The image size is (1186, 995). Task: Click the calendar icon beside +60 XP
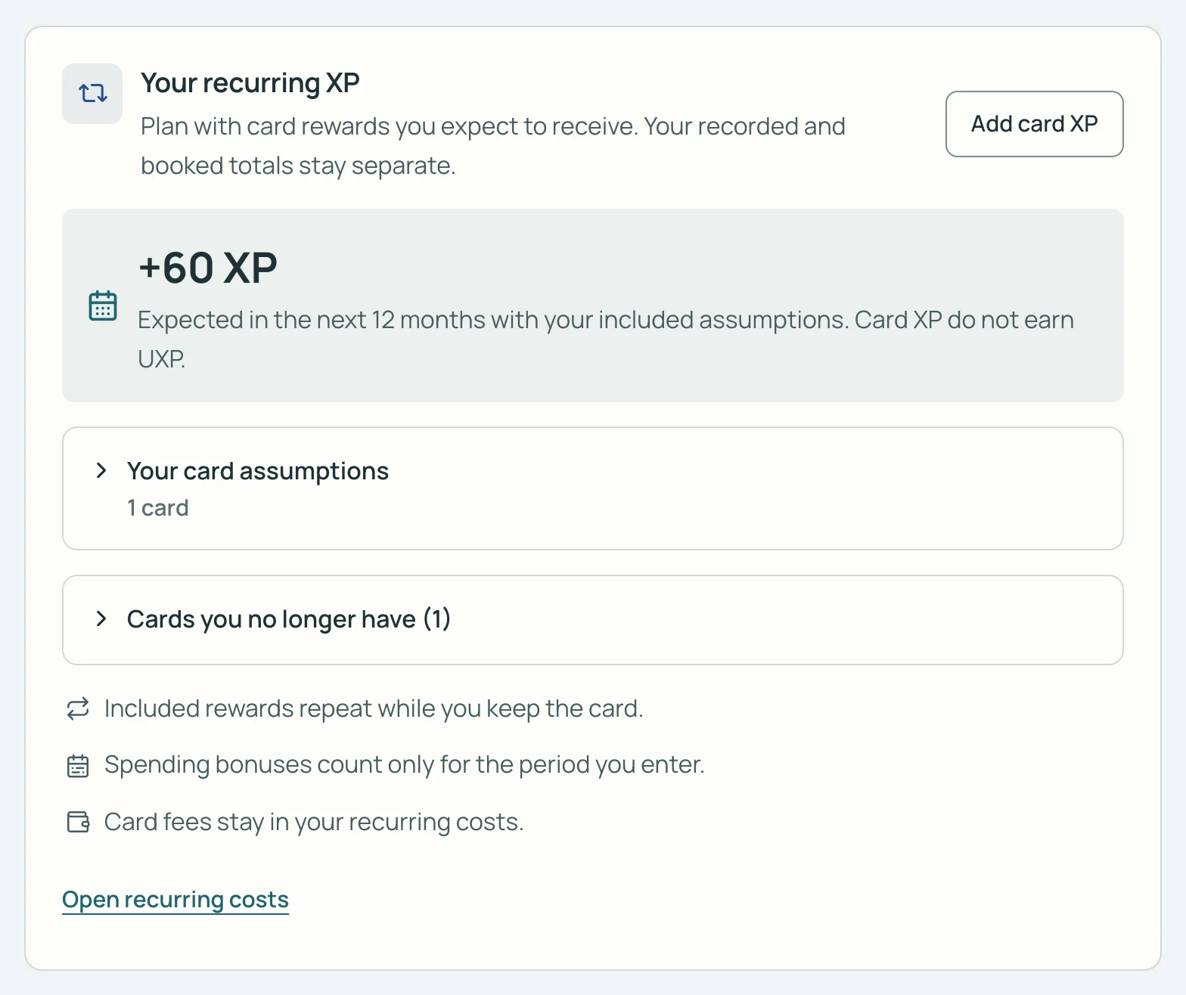[103, 305]
